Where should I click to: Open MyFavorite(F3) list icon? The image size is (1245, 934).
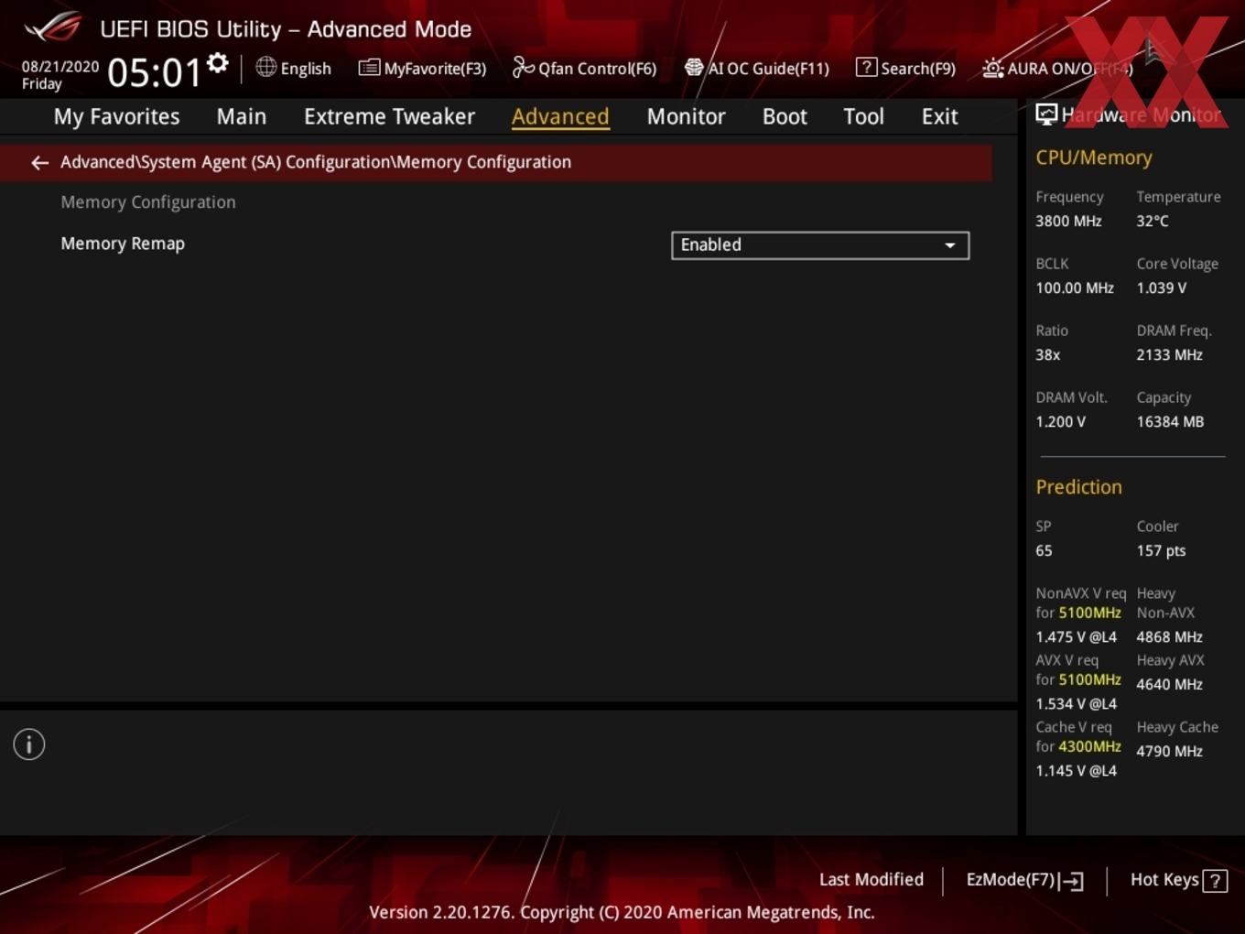coord(369,68)
